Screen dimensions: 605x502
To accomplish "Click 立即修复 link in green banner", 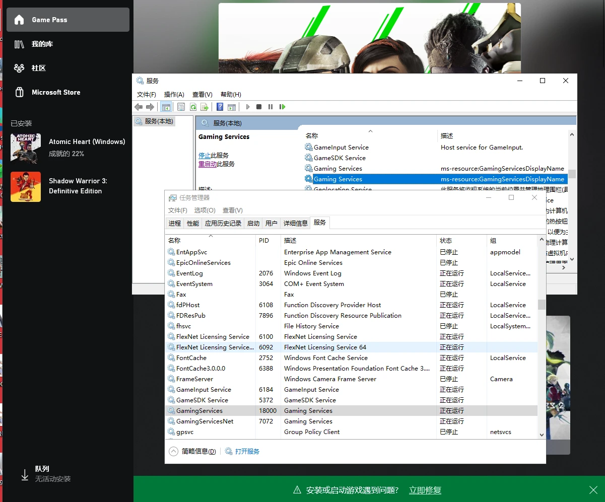I will click(425, 490).
